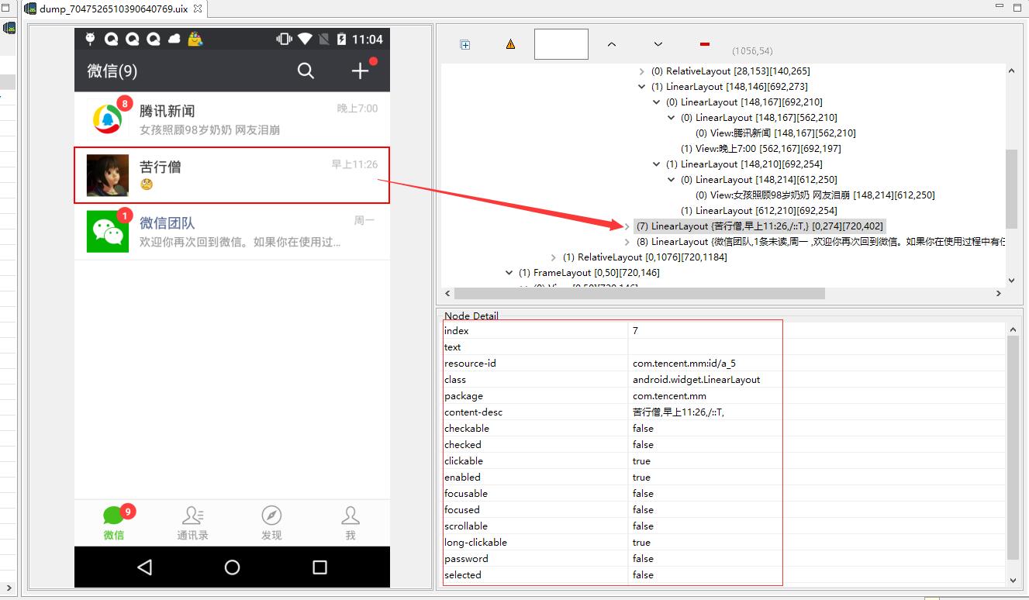1029x600 pixels.
Task: Click the Wi-Fi status bar icon
Action: [304, 39]
